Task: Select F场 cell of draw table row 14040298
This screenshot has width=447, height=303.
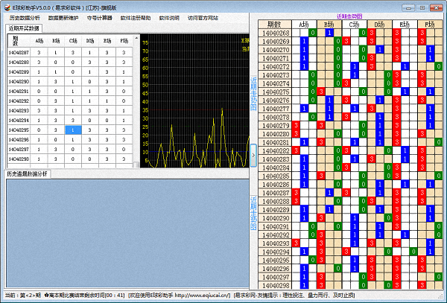Action: click(124, 159)
